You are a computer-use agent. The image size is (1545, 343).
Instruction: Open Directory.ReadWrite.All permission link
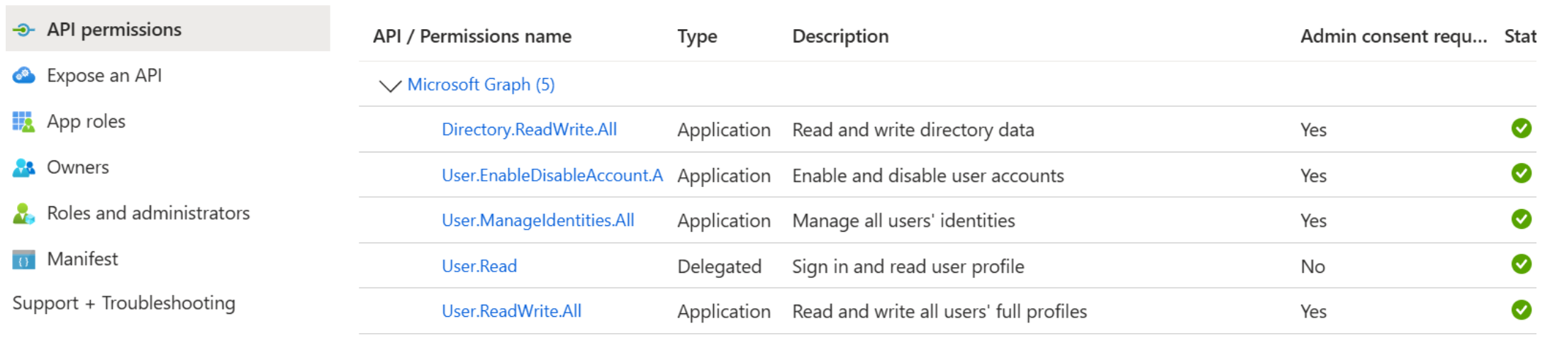(x=529, y=130)
